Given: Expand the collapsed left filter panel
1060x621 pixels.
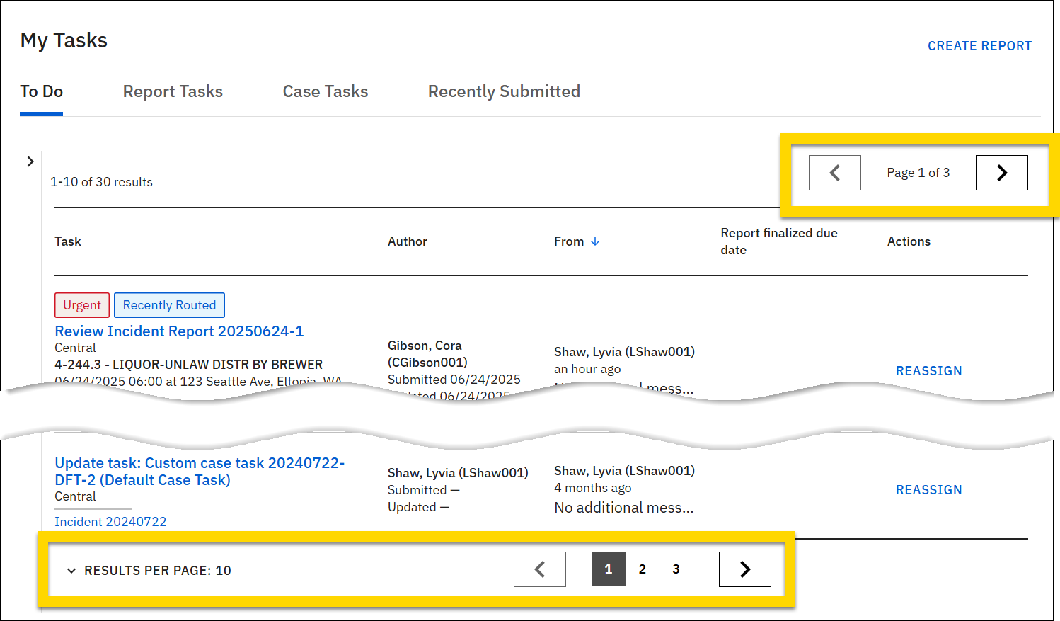Looking at the screenshot, I should click(30, 161).
